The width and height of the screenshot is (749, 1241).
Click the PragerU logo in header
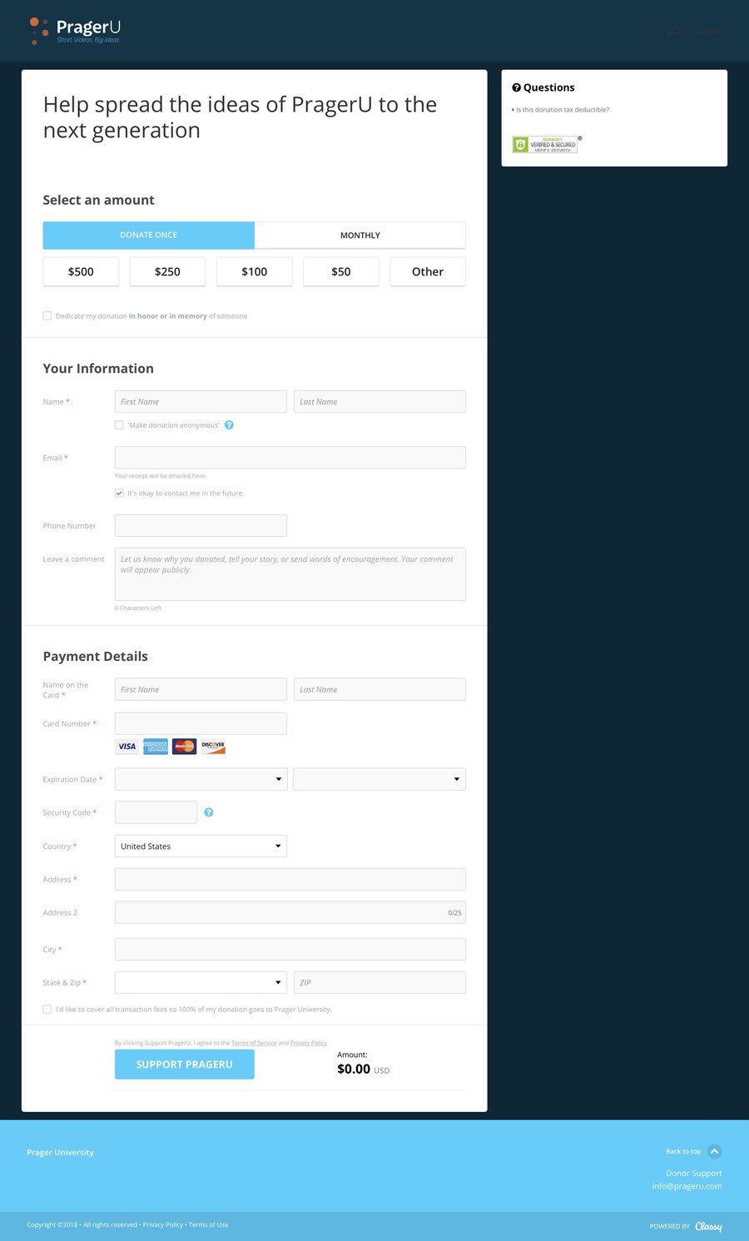pyautogui.click(x=76, y=31)
